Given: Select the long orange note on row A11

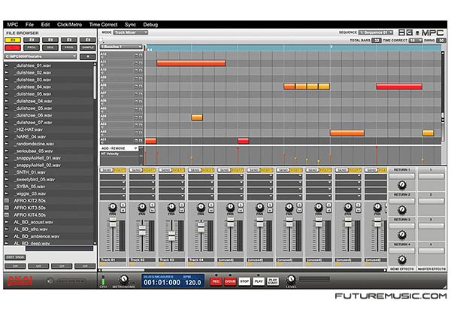Looking at the screenshot, I should point(191,62).
